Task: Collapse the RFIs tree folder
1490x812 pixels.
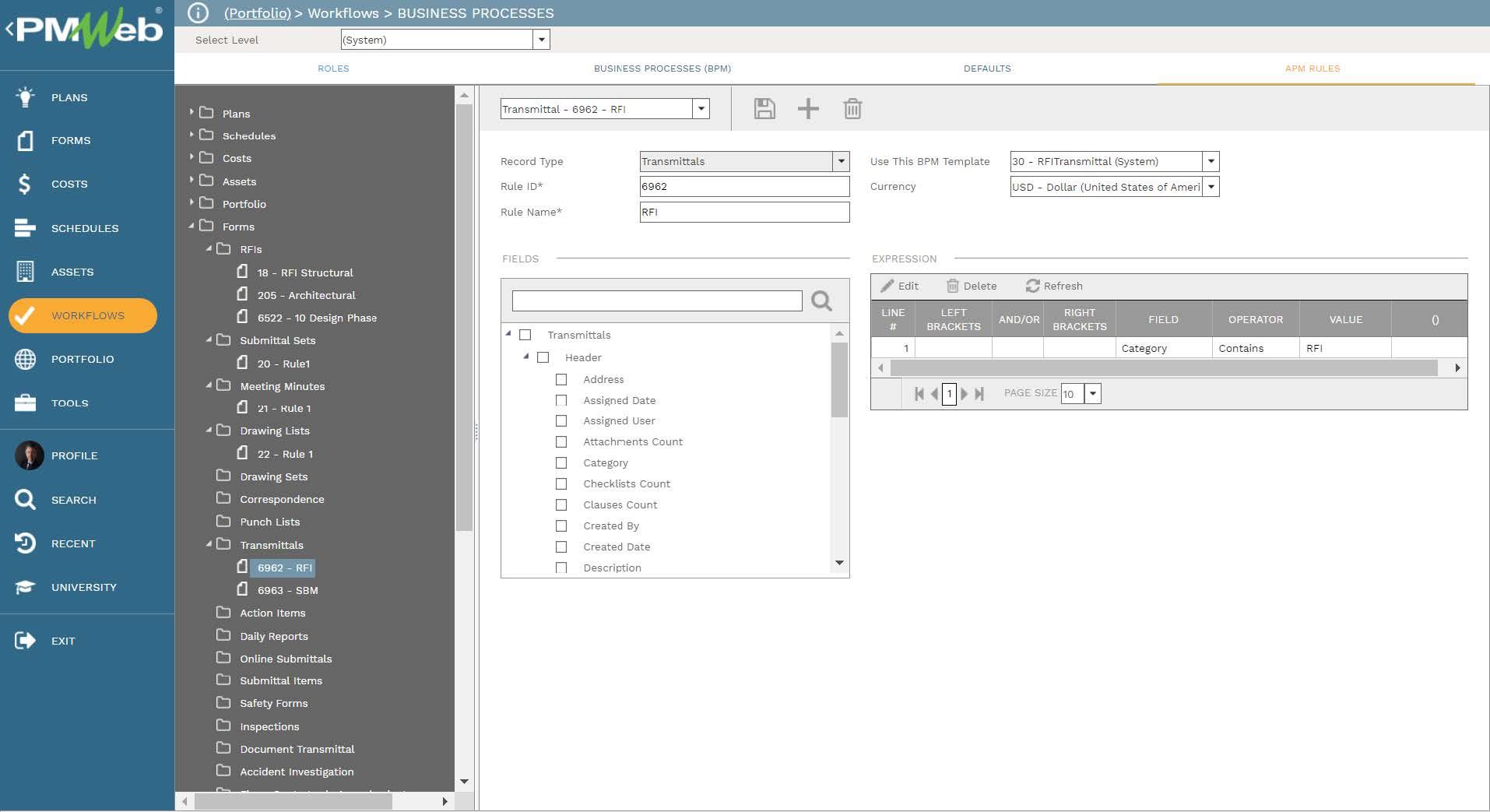Action: [x=209, y=248]
